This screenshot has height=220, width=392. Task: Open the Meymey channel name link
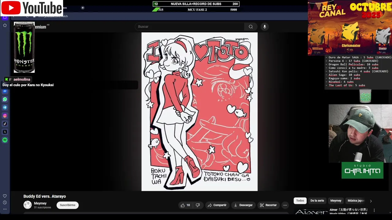pos(40,203)
